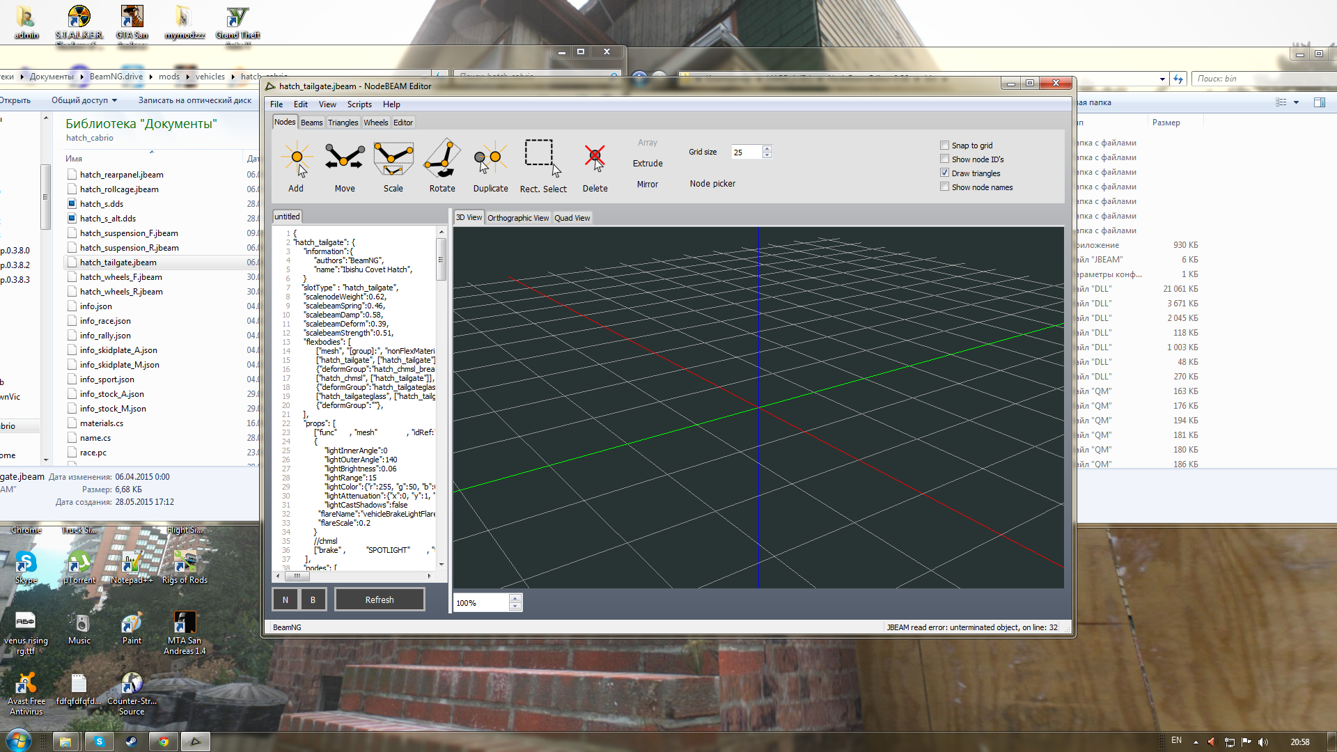Open µTorrent desktop shortcut
The height and width of the screenshot is (752, 1337).
click(x=79, y=567)
